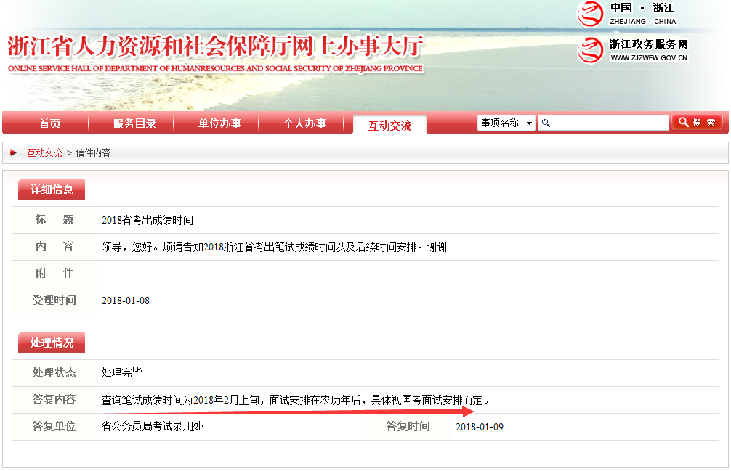Click the dropdown arrow next to 事项名称
The image size is (731, 471).
click(530, 122)
